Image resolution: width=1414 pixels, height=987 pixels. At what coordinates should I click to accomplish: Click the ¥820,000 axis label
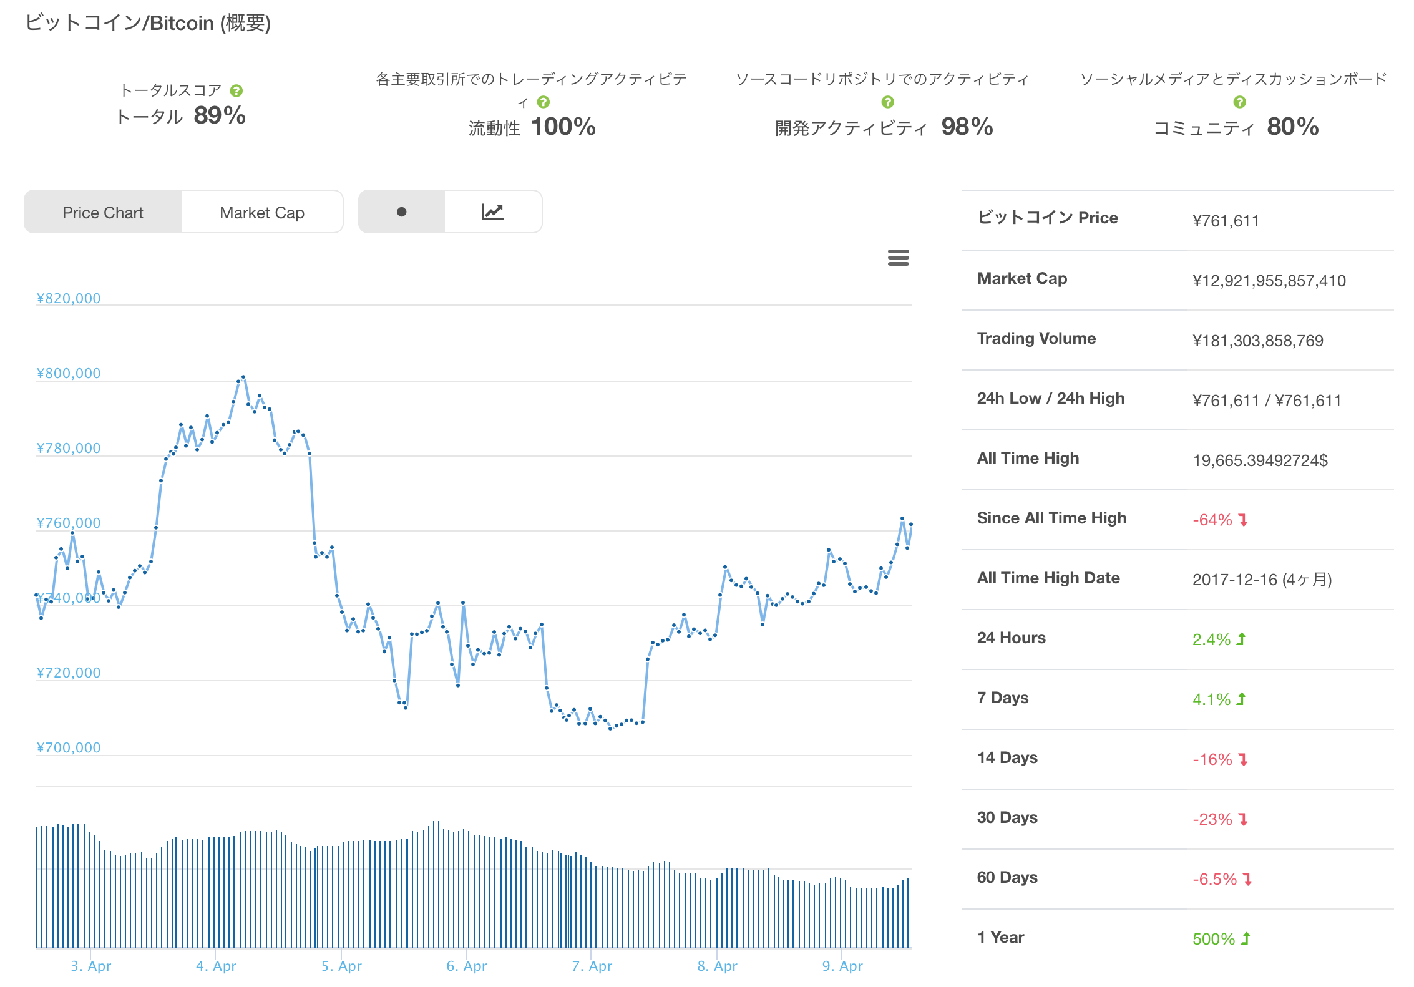[x=69, y=298]
